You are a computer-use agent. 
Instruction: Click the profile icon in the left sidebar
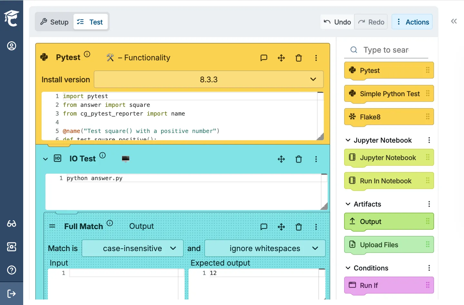point(12,46)
